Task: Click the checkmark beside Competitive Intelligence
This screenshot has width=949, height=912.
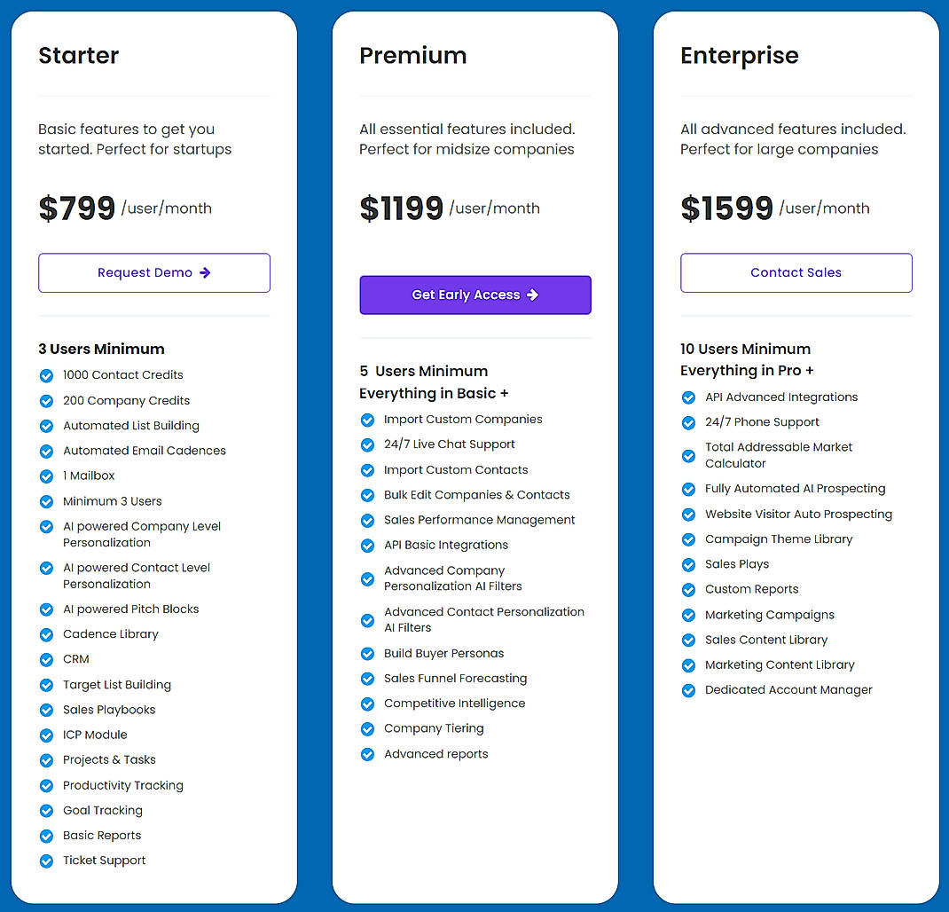Action: click(367, 703)
